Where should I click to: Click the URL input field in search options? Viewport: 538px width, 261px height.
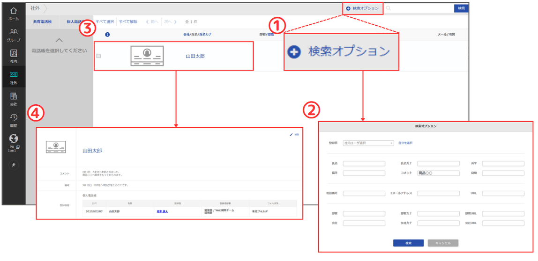tap(503, 194)
